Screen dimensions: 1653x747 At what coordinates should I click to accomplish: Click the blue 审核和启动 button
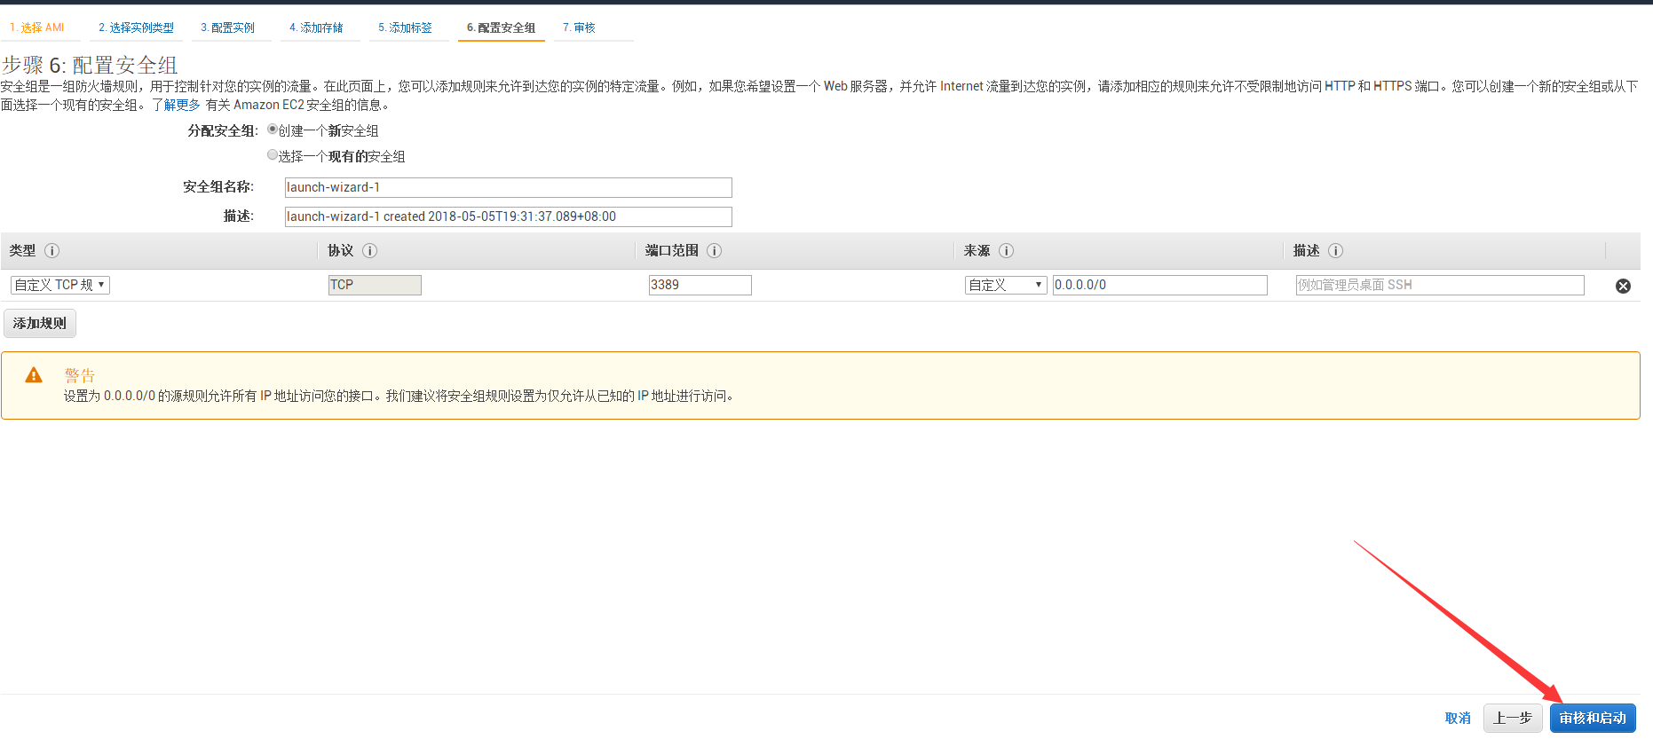(x=1592, y=718)
